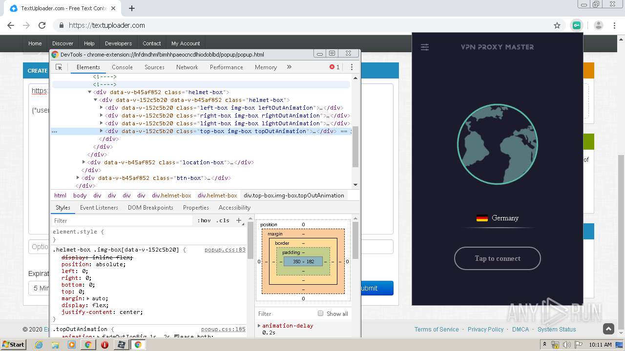Open the Memory tab
Viewport: 625px width, 351px height.
[266, 67]
